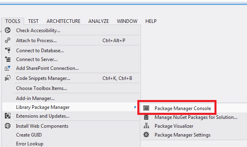Click the Manage NuGet Packages icon
247x147 pixels.
click(x=146, y=117)
